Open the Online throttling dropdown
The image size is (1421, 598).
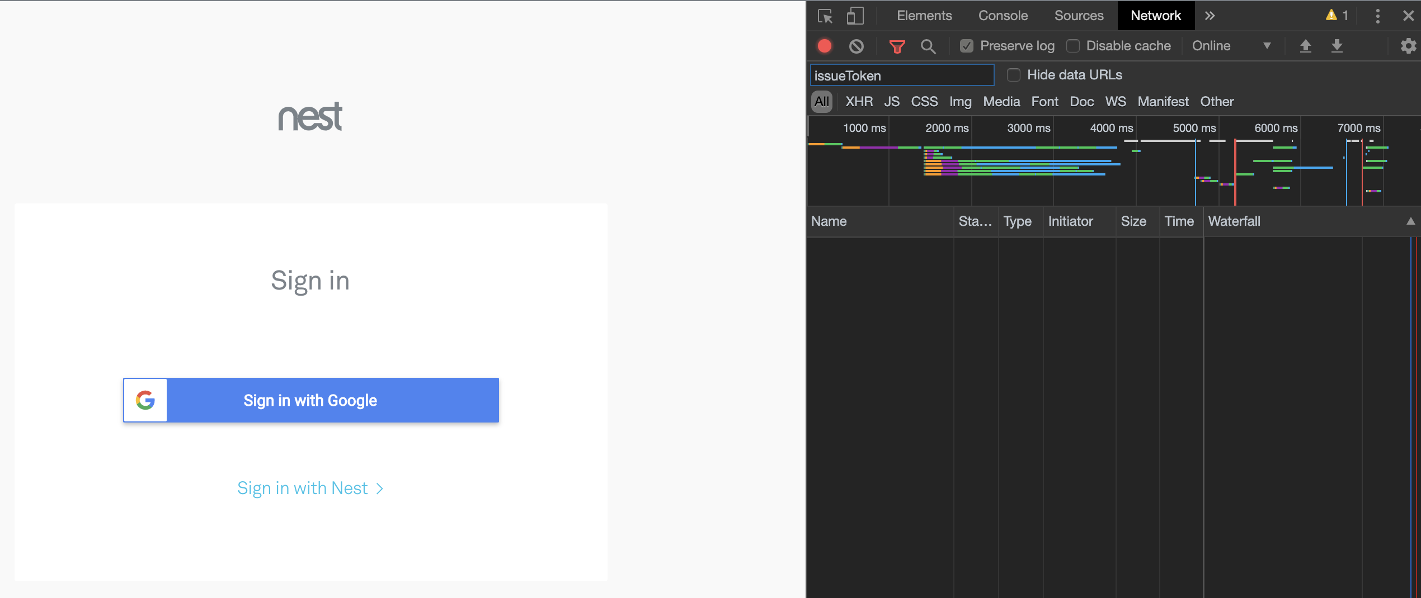coord(1231,46)
